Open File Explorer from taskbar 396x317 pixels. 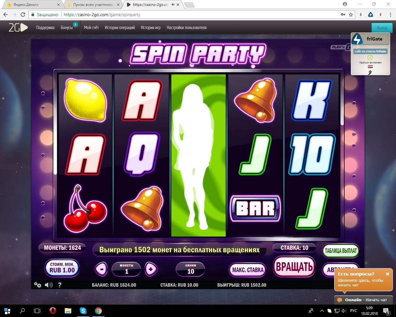[68, 311]
